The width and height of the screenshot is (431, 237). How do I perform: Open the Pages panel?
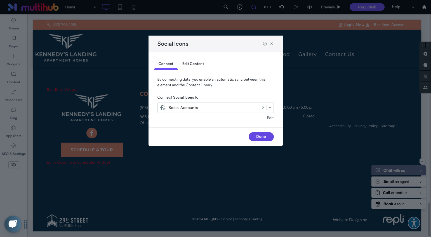(x=13, y=42)
